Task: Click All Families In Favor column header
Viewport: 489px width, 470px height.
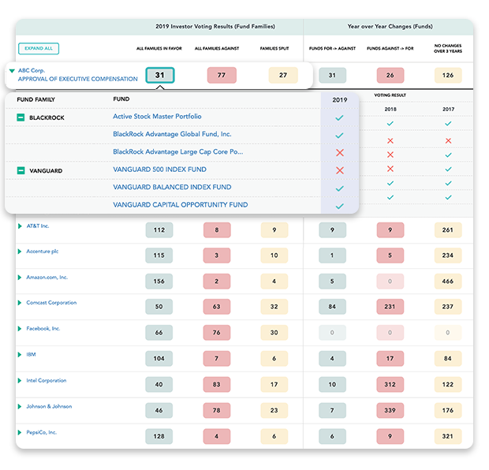Action: [x=159, y=48]
